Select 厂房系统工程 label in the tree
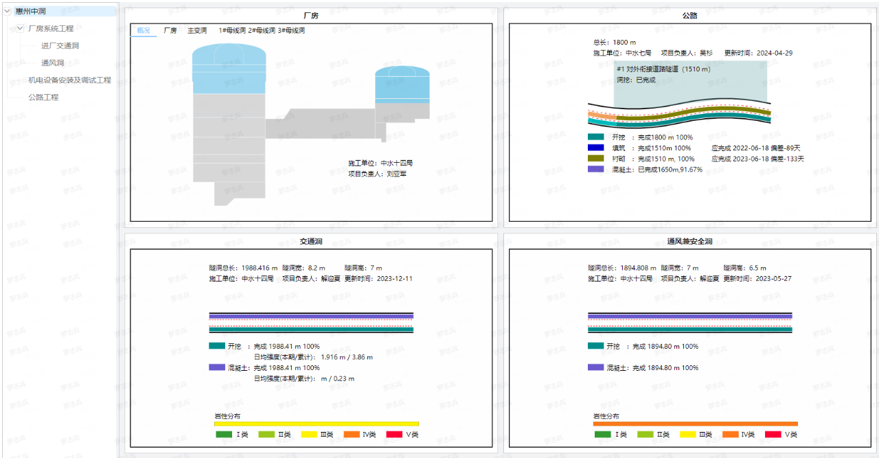 pyautogui.click(x=51, y=29)
